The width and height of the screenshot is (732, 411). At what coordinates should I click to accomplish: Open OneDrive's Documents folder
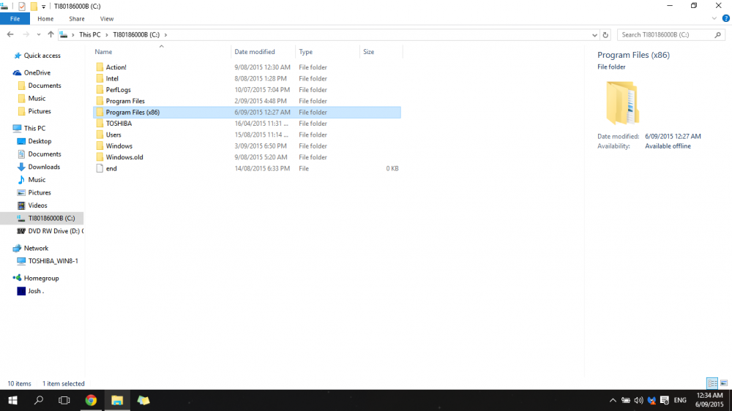(45, 86)
